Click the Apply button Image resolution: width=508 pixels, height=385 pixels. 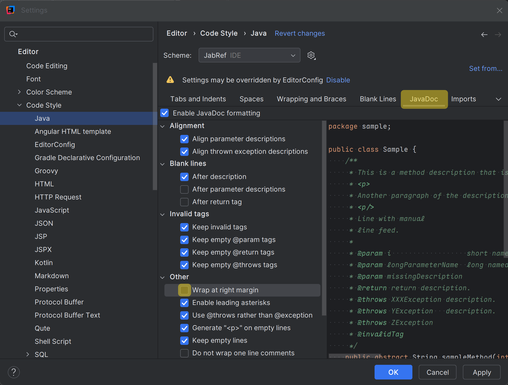(482, 372)
